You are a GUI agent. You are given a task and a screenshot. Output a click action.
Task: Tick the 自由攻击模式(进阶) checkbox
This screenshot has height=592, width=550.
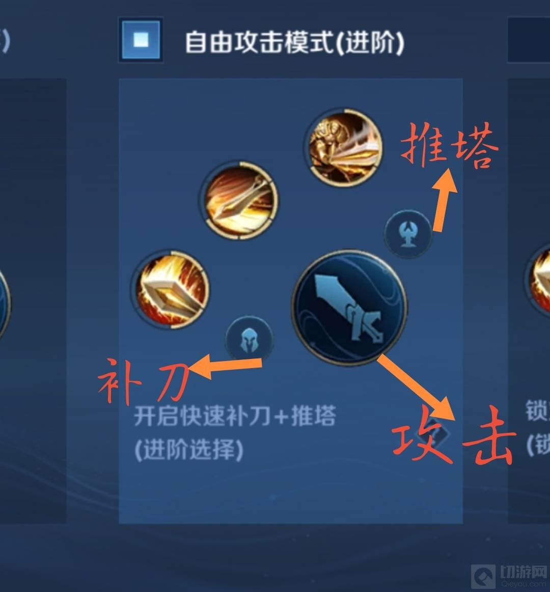click(x=141, y=40)
